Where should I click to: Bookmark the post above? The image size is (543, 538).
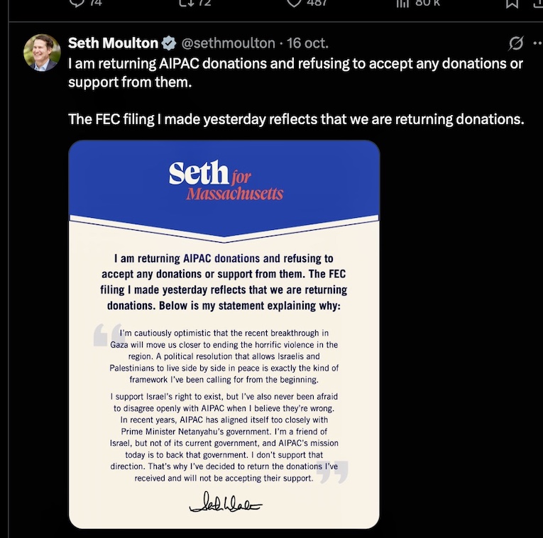tap(511, 4)
